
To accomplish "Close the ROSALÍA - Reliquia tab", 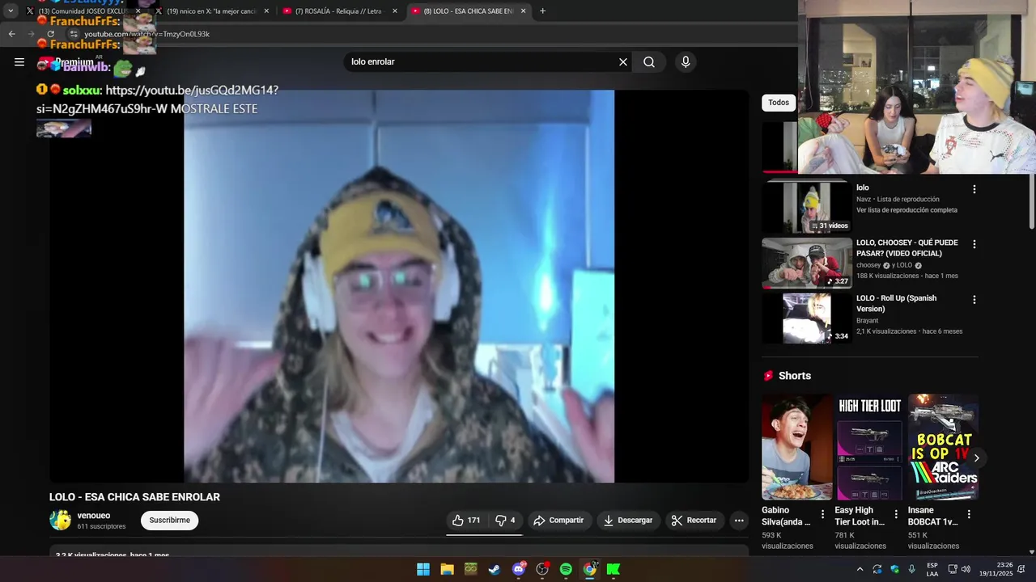I will tap(395, 11).
